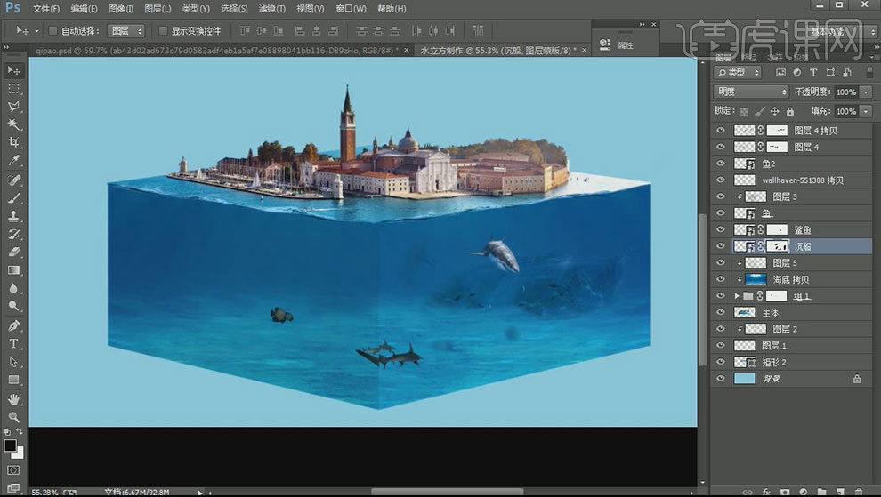Tick the 显示变换控件 checkbox
The image size is (881, 497).
pyautogui.click(x=163, y=31)
